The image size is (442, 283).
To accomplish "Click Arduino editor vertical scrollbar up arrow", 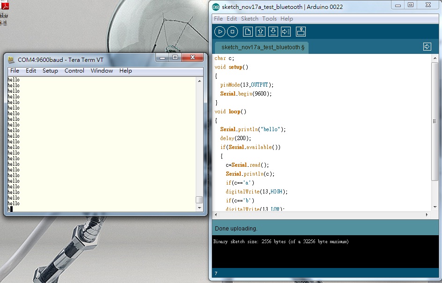I will pyautogui.click(x=435, y=58).
